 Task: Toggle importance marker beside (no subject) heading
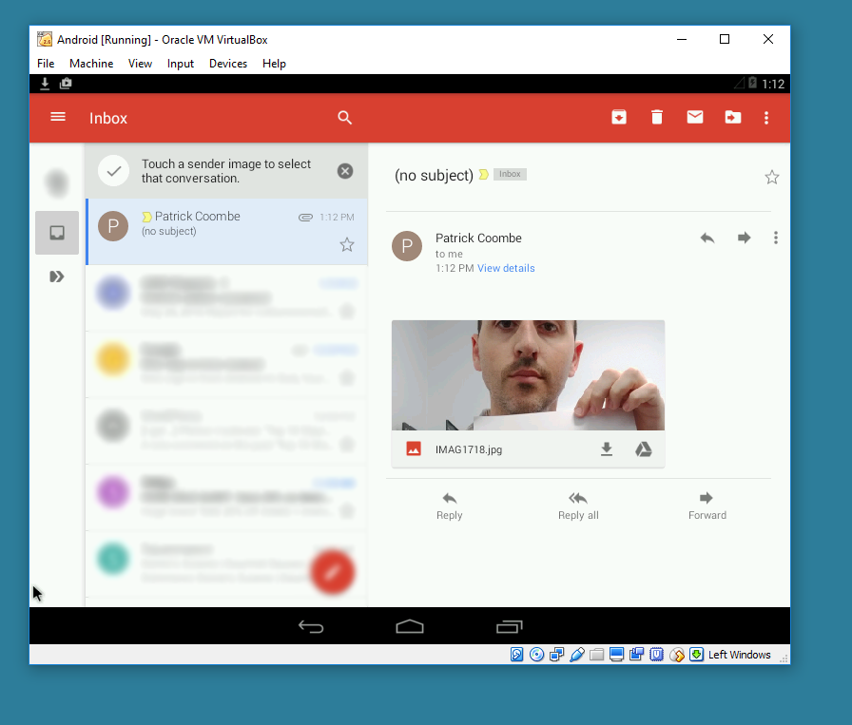[483, 175]
